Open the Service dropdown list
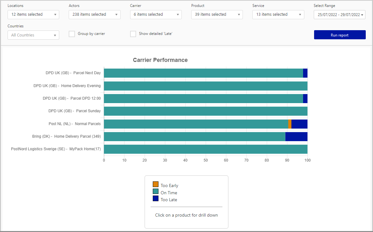The height and width of the screenshot is (232, 373). click(x=278, y=14)
